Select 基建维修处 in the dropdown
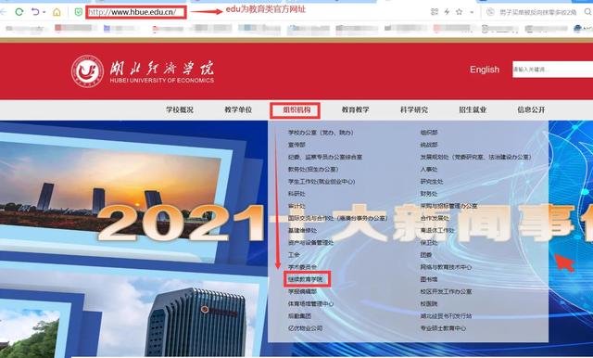593x358 pixels. click(x=302, y=230)
